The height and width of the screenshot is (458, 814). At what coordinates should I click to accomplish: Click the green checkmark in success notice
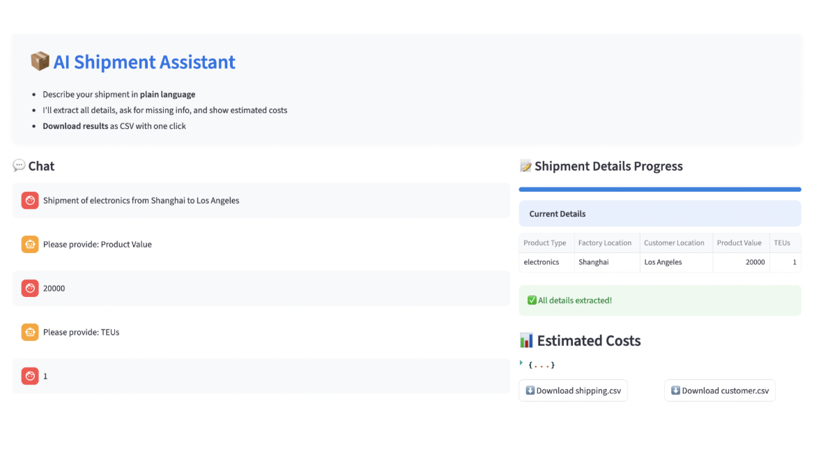tap(532, 300)
